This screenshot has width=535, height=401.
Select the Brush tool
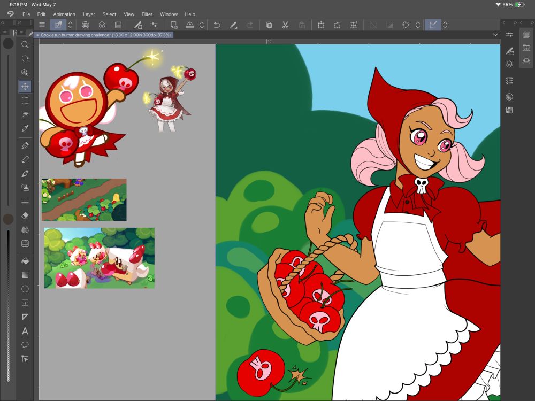25,174
